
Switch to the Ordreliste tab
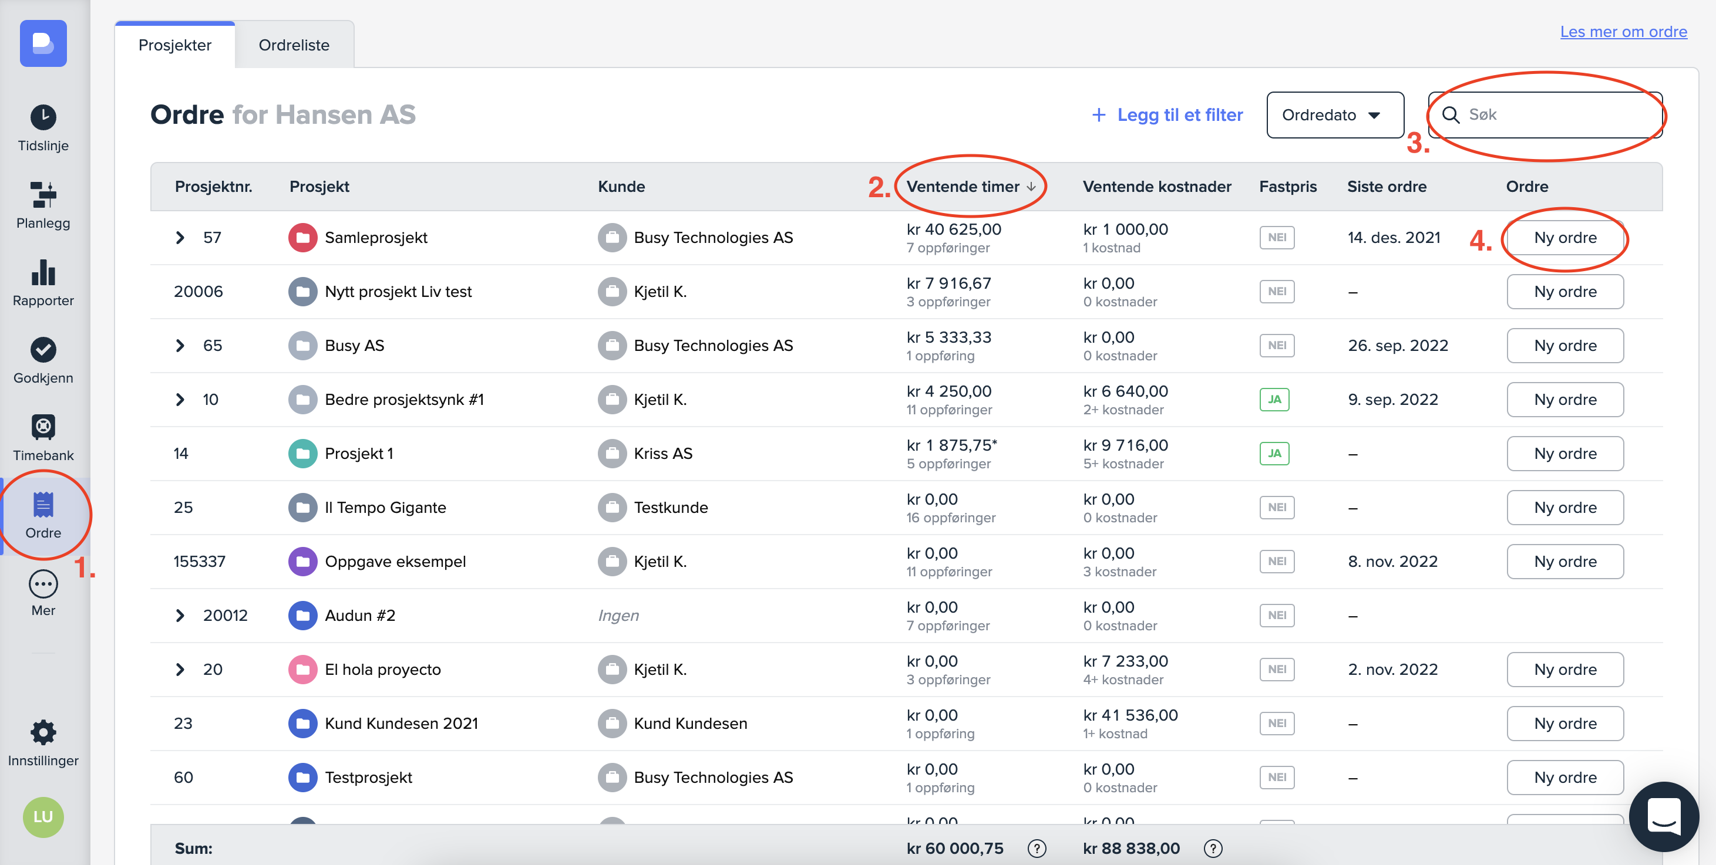point(294,45)
